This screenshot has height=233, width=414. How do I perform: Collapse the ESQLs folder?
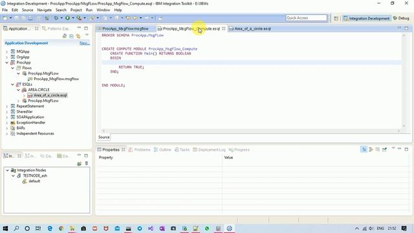coord(12,85)
